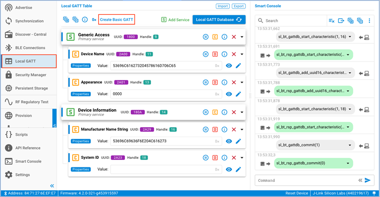Click the export log icon in Smart Console
The height and width of the screenshot is (197, 380).
[341, 21]
